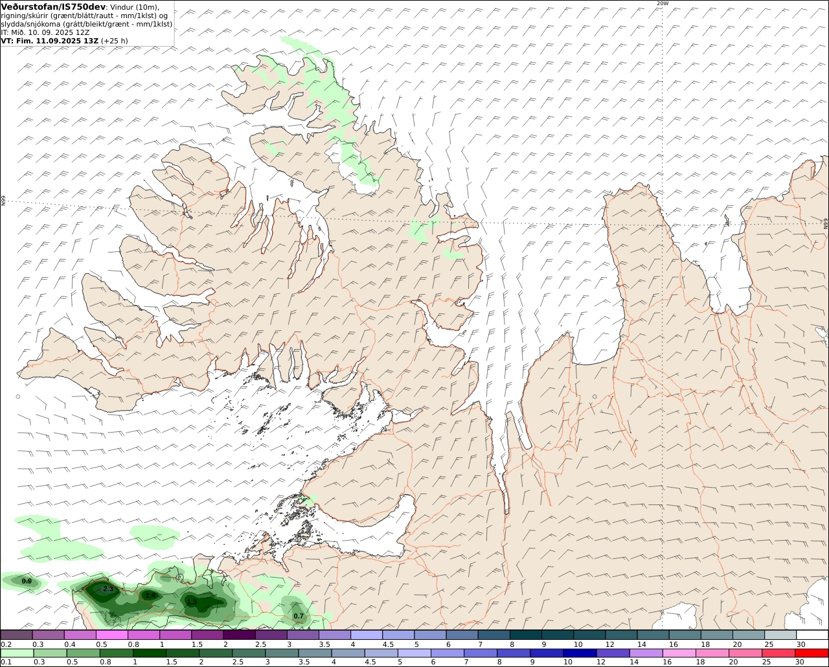The width and height of the screenshot is (829, 667).
Task: Click the '30' label under lower legend row
Action: (x=800, y=662)
